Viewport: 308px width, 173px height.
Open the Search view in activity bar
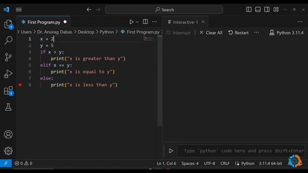[x=8, y=40]
